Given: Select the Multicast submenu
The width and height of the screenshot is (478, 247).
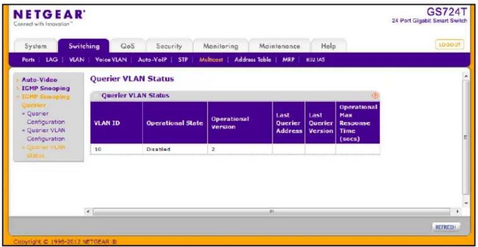Looking at the screenshot, I should click(211, 60).
